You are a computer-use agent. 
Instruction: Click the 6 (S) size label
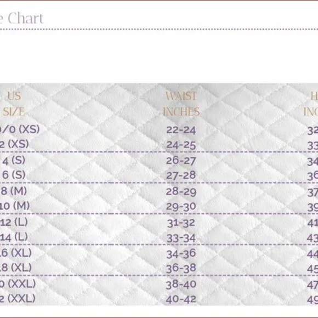click(x=14, y=175)
